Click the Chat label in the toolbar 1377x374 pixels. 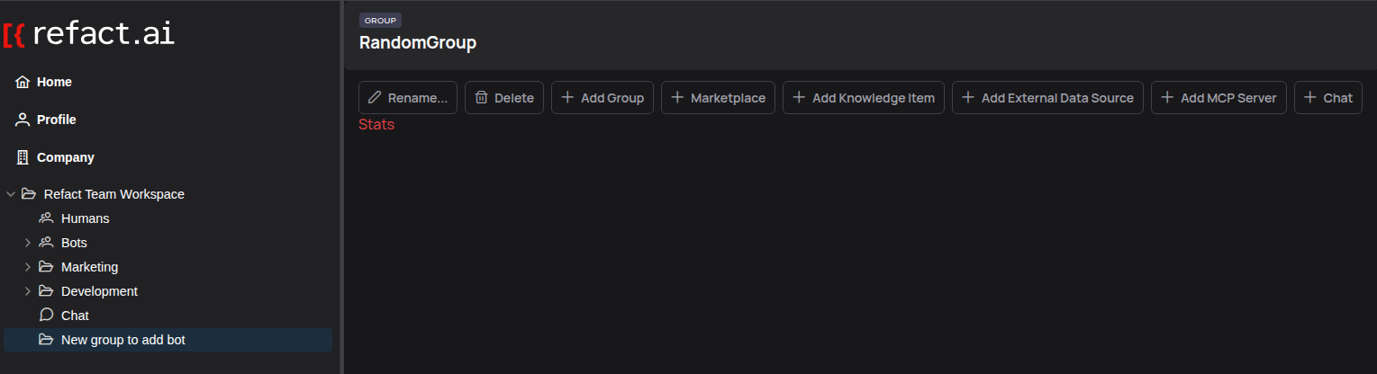point(1338,98)
